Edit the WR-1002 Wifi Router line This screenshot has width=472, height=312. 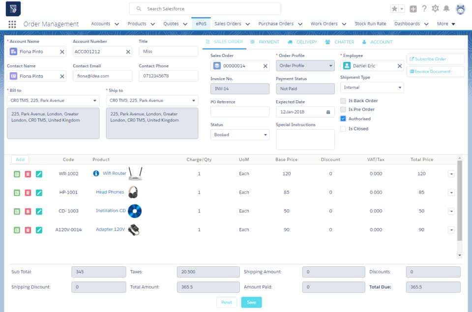pos(39,174)
